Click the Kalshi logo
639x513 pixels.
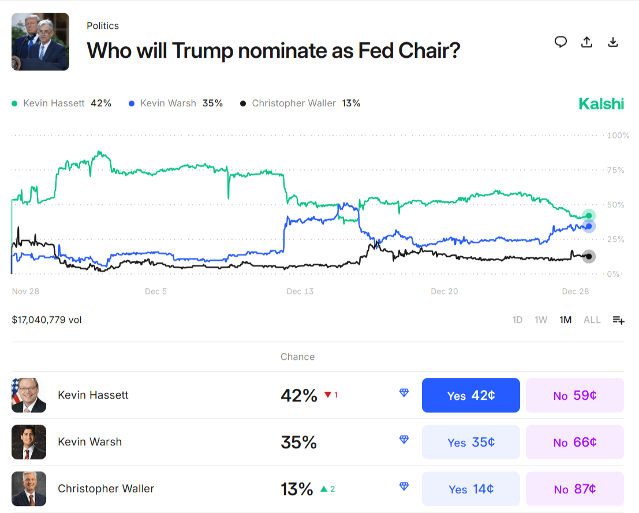601,104
